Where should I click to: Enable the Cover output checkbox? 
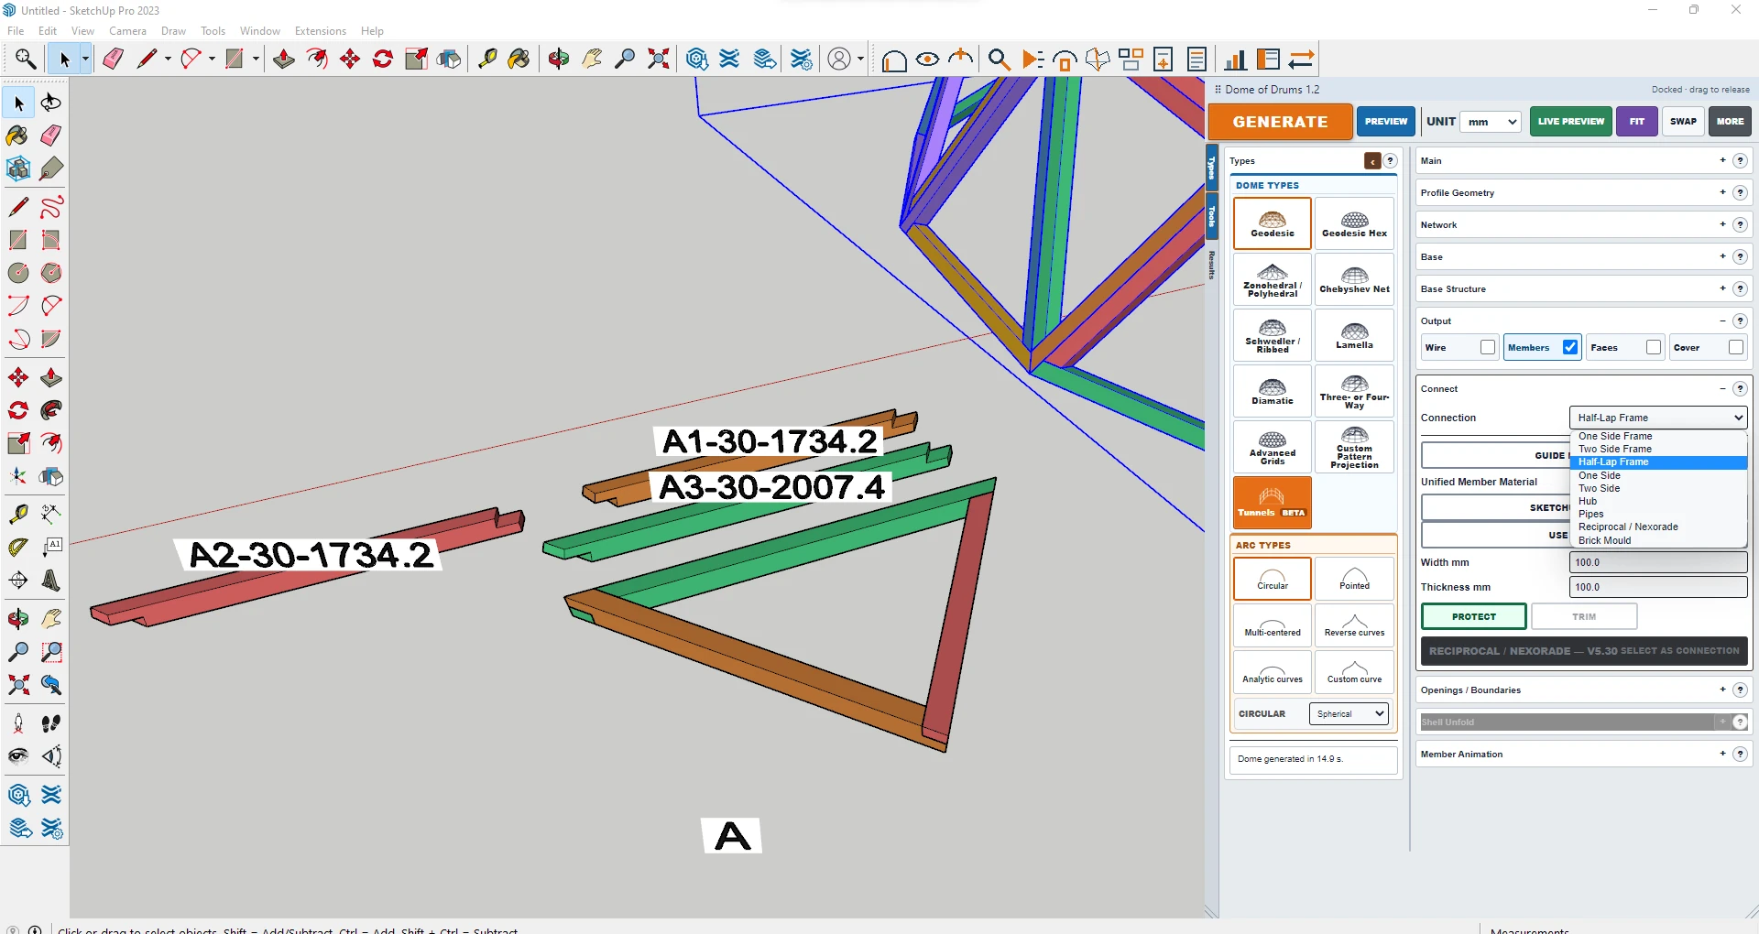[1736, 347]
